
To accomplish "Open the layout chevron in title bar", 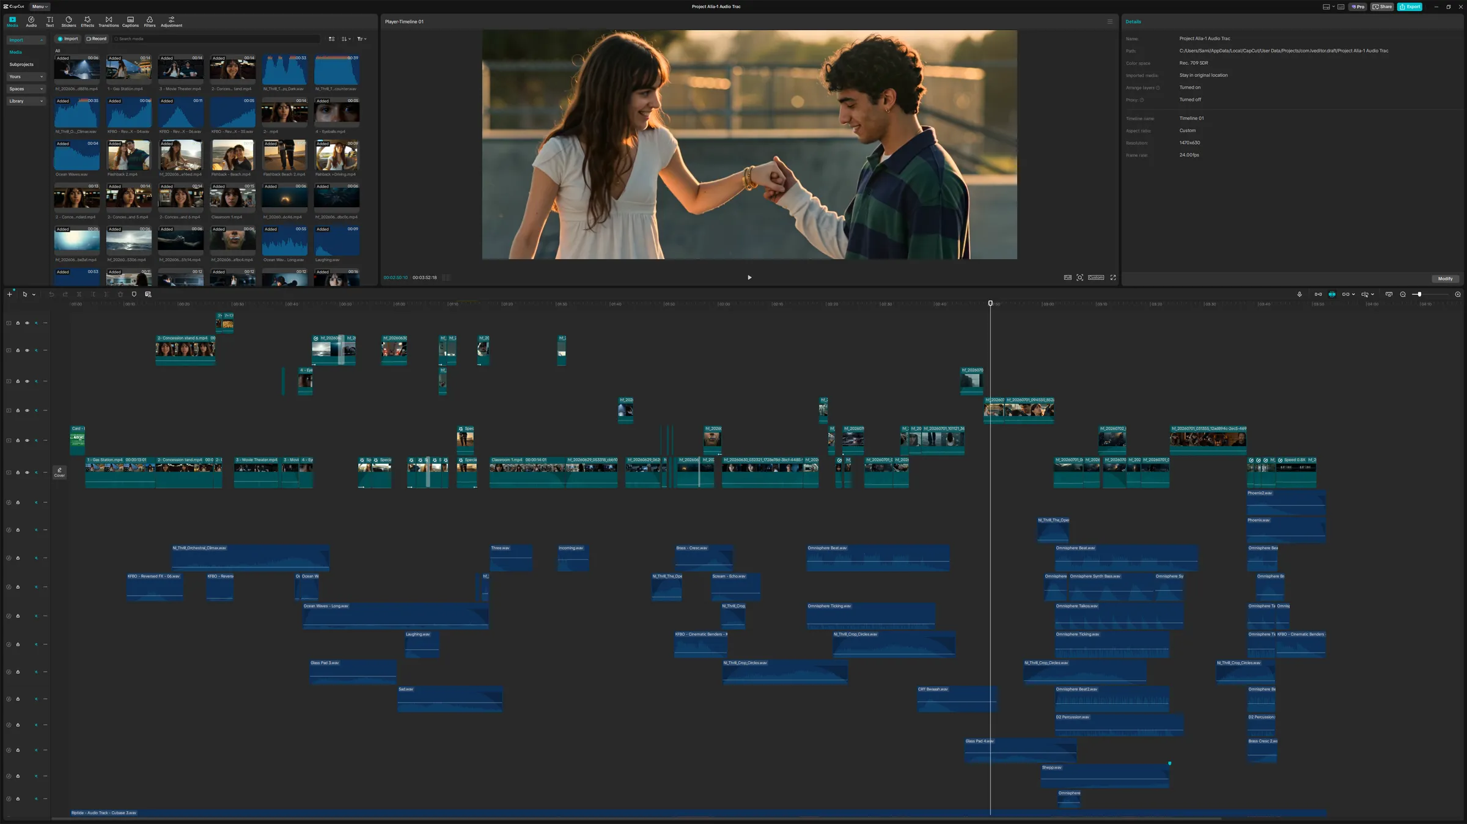I will [1333, 7].
